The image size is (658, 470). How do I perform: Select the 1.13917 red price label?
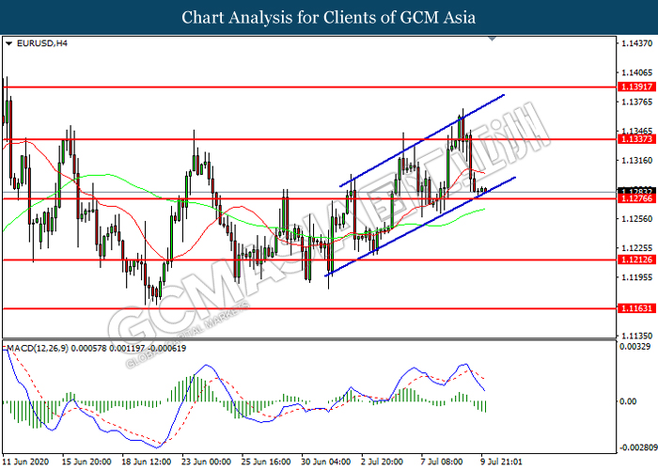[636, 86]
